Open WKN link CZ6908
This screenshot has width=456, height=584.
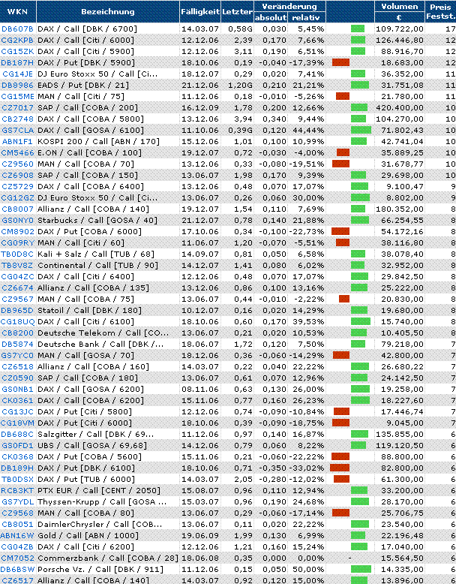[17, 175]
